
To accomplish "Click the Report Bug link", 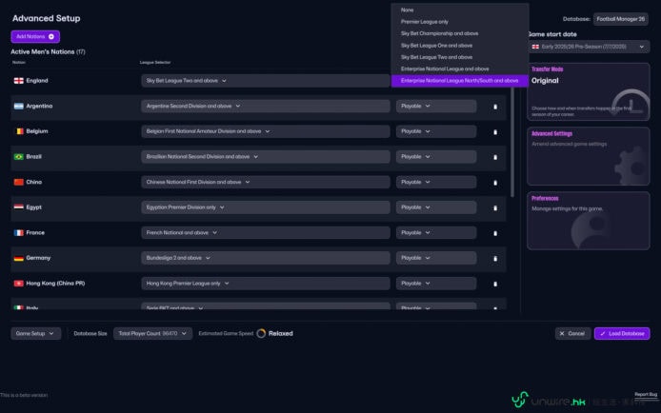I will (646, 395).
